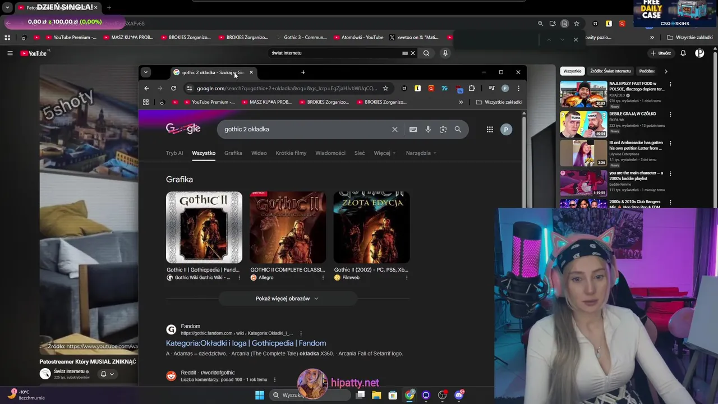Bookmark the Google search page with star
This screenshot has height=404, width=718.
click(x=385, y=88)
